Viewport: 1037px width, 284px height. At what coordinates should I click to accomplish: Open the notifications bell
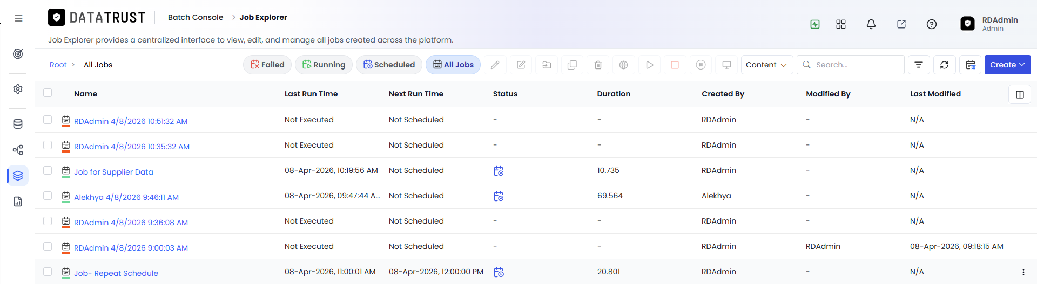pyautogui.click(x=871, y=24)
